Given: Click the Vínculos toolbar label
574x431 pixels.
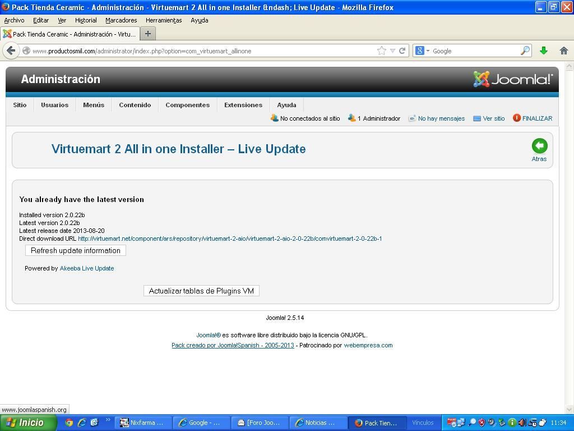Looking at the screenshot, I should coord(423,423).
